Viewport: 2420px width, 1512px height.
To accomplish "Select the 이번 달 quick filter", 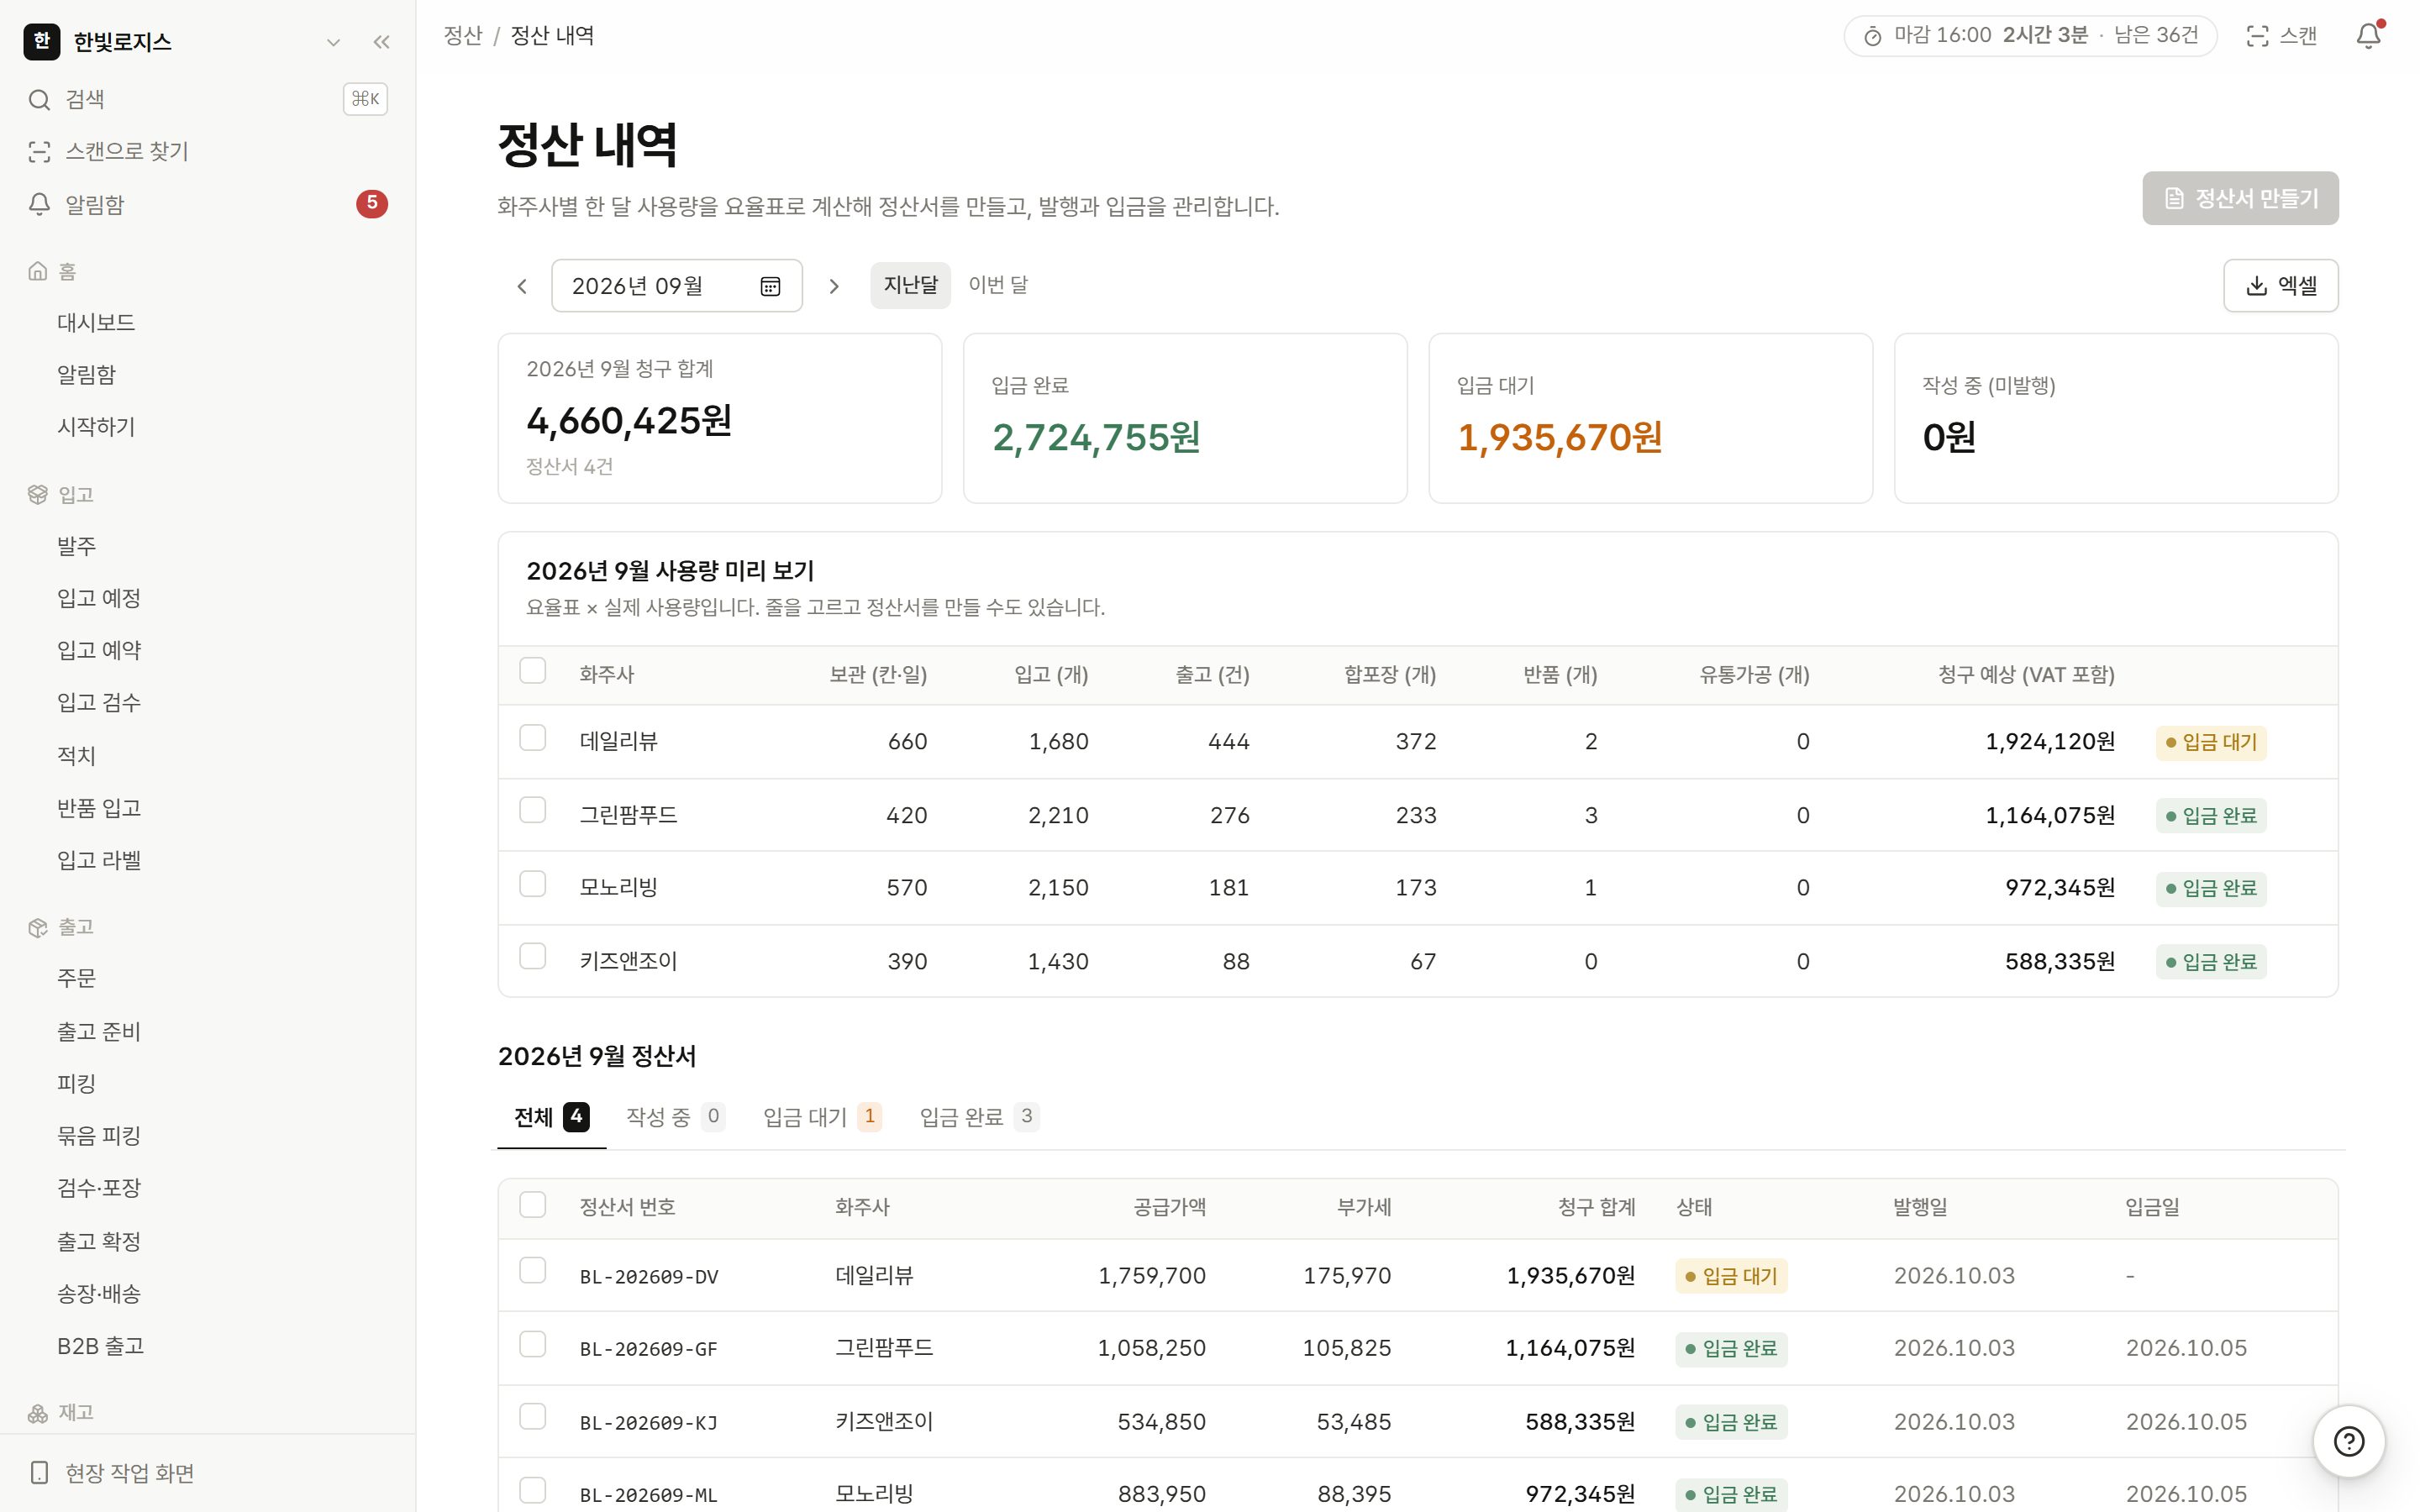I will [x=998, y=285].
